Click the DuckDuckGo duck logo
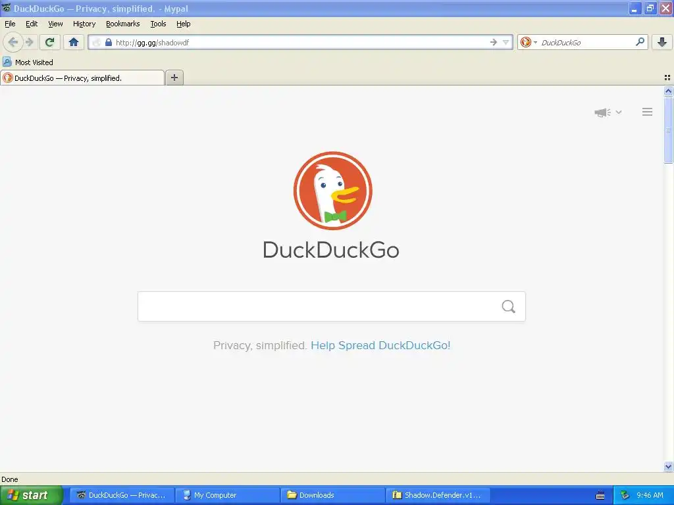This screenshot has height=505, width=674. pos(332,191)
